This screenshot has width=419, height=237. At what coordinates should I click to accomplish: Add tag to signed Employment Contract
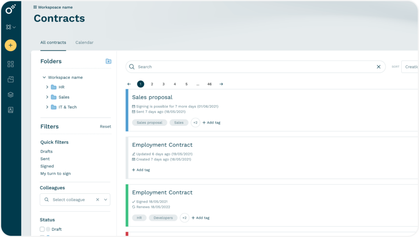click(x=200, y=218)
